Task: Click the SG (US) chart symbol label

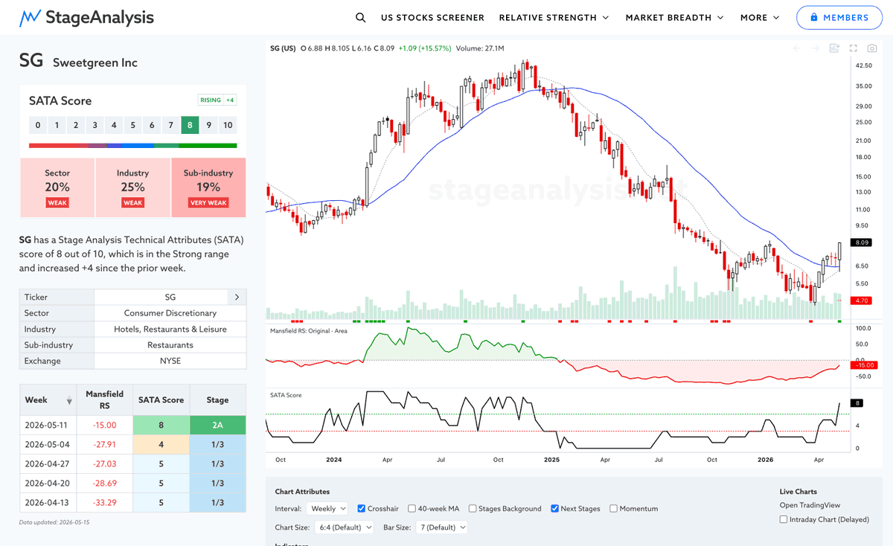Action: click(x=283, y=48)
